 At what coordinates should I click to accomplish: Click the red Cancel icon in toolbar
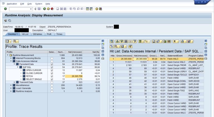tap(52, 9)
